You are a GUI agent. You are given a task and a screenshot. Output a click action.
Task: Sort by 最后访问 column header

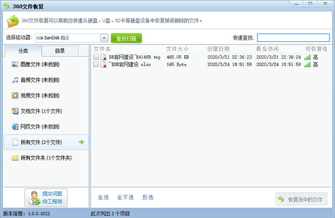click(x=267, y=49)
